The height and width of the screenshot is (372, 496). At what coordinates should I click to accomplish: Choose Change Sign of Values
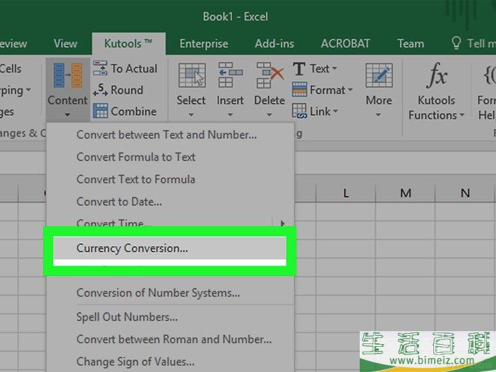coord(170,362)
